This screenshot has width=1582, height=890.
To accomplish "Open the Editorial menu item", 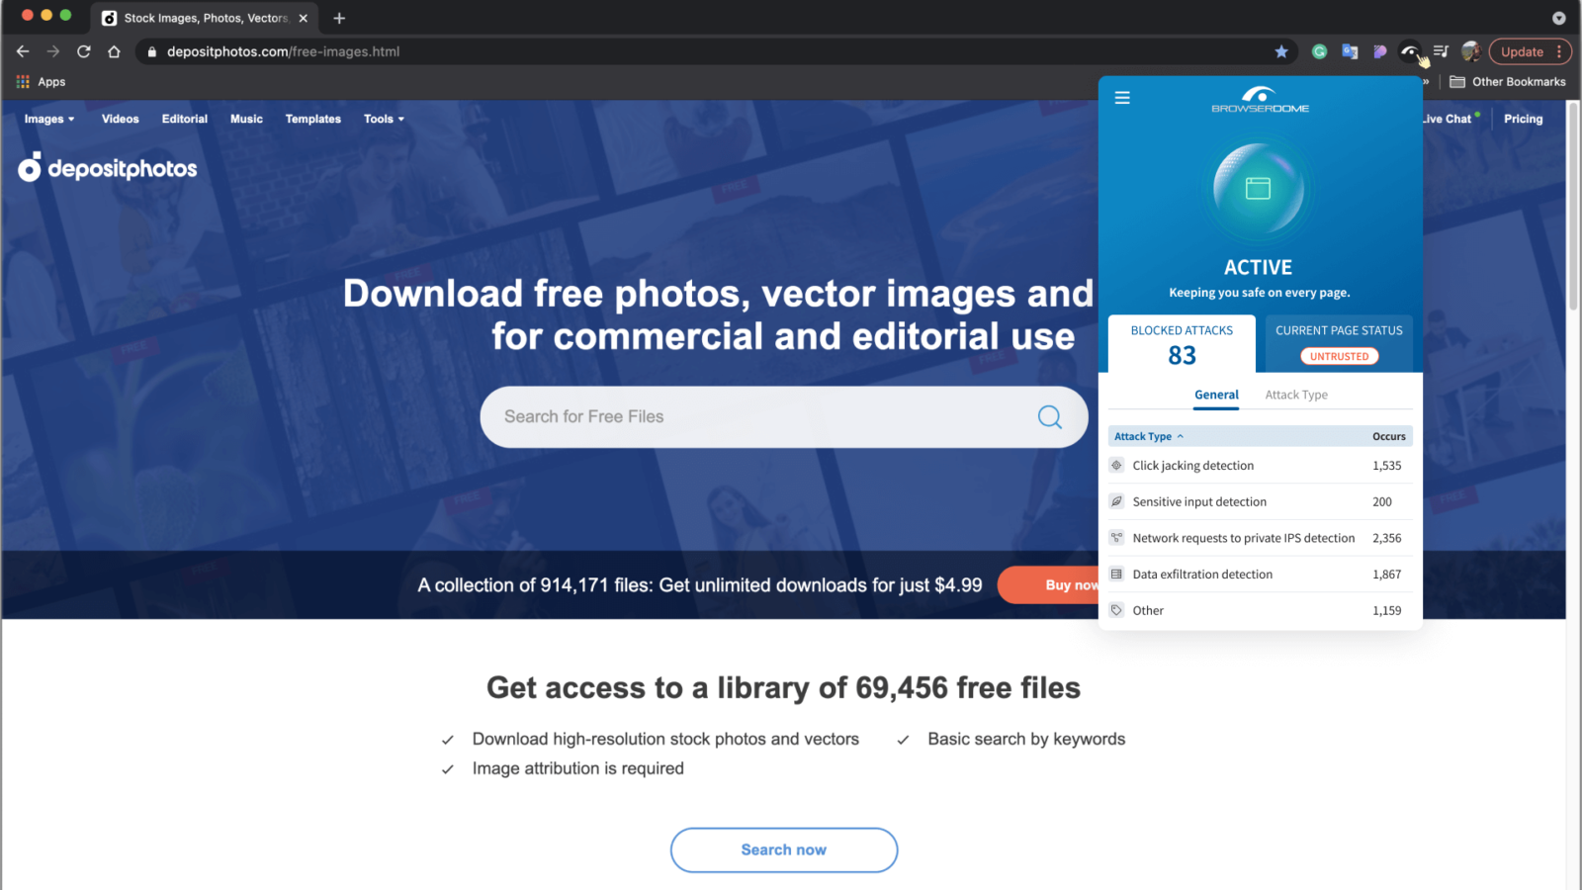I will point(185,119).
